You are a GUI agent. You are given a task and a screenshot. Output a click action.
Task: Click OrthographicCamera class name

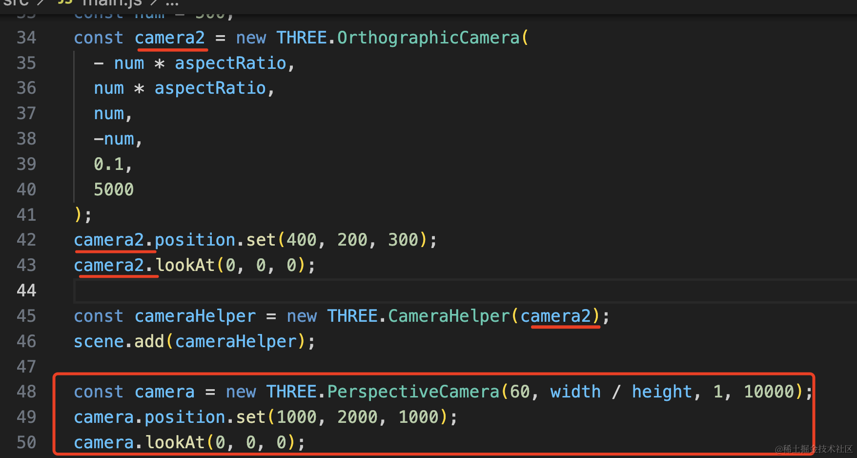tap(428, 38)
